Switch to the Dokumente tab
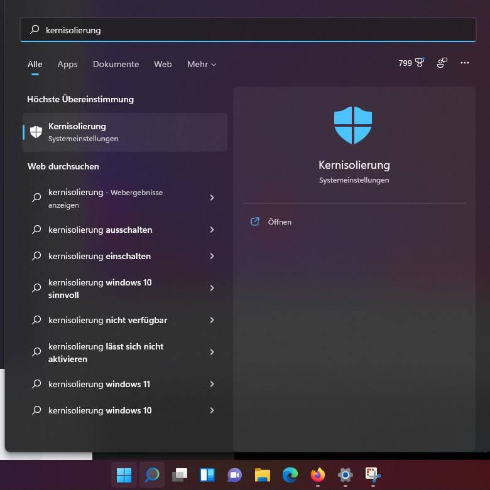Image resolution: width=490 pixels, height=490 pixels. coord(116,64)
